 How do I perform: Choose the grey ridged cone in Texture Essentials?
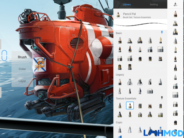pyautogui.click(x=150, y=114)
